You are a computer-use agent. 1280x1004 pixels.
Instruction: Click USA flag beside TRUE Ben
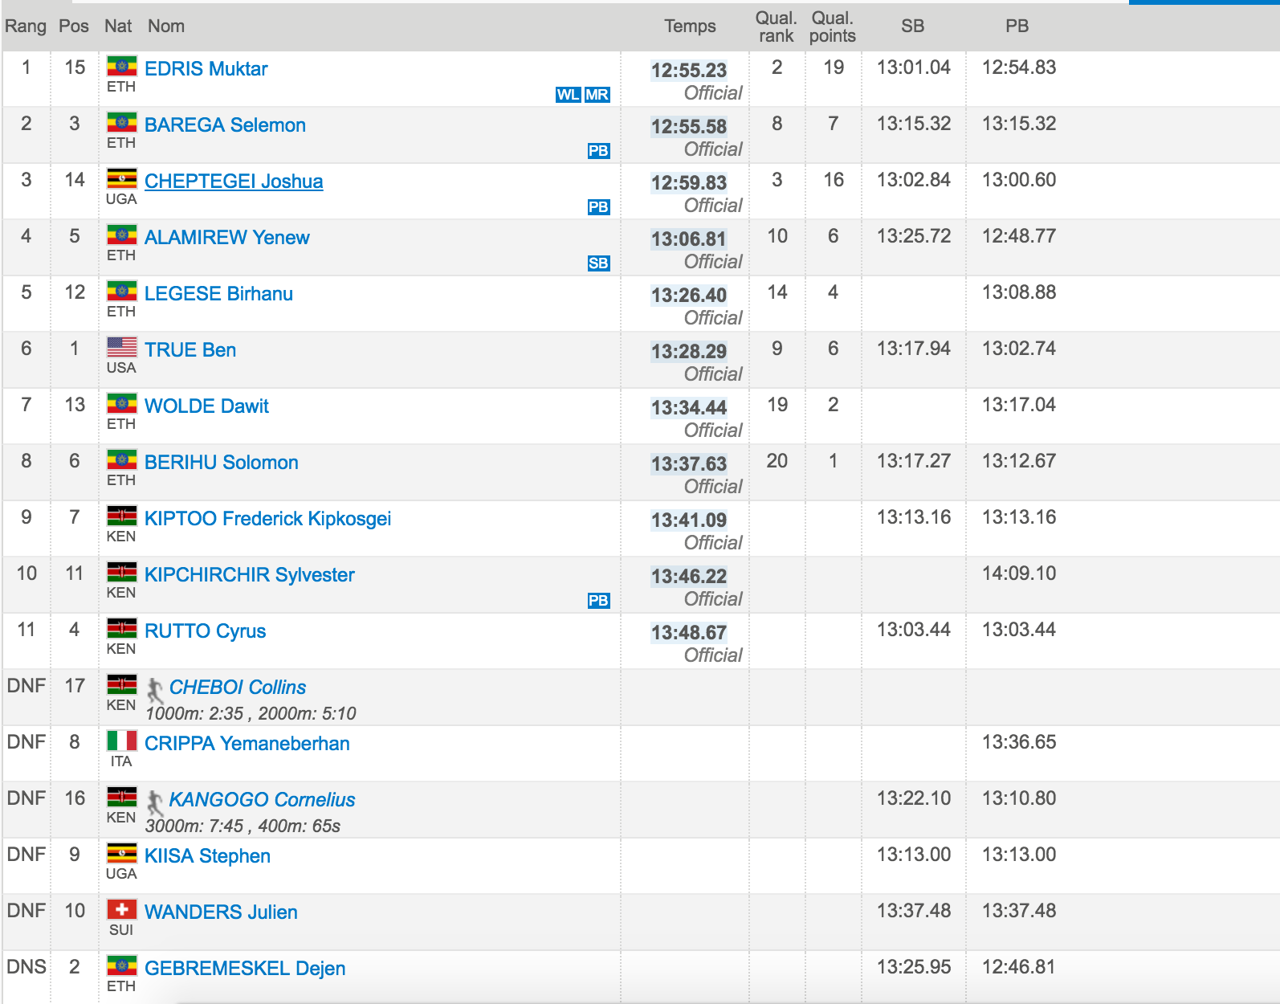point(122,347)
